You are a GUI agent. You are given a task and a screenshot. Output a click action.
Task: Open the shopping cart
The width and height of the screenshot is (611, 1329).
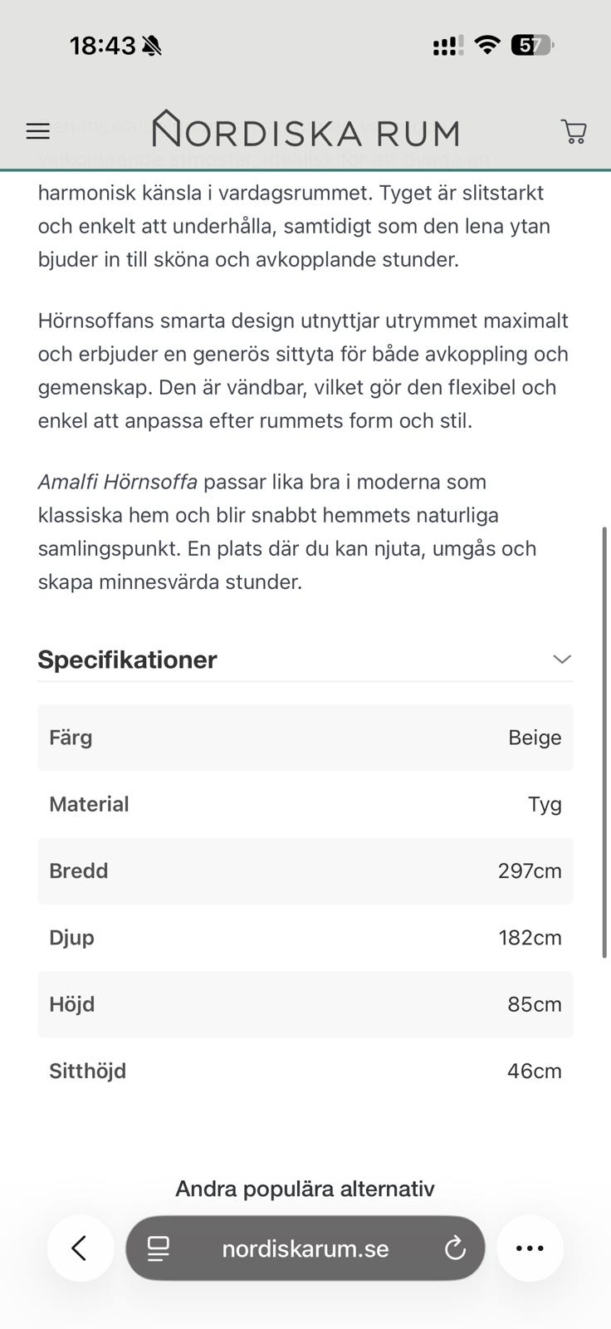tap(574, 131)
